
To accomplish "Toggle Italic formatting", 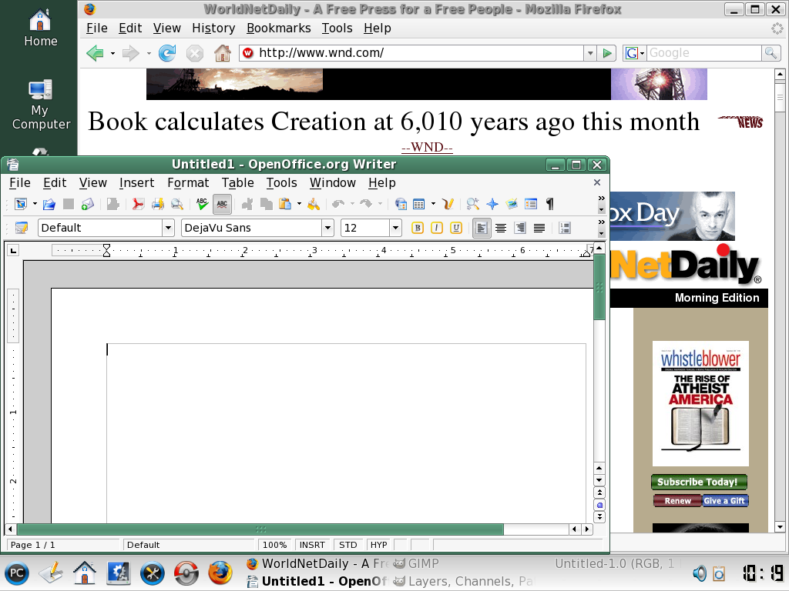I will [437, 228].
